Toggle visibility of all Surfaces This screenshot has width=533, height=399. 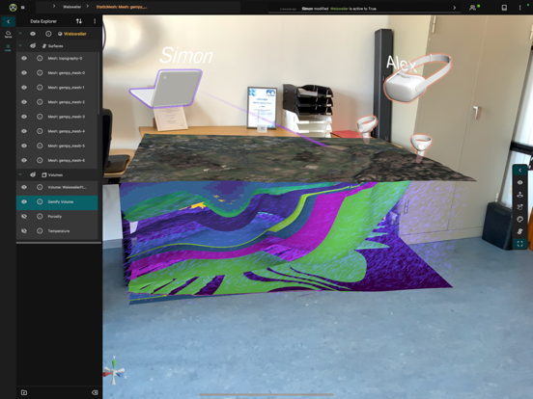pos(33,46)
